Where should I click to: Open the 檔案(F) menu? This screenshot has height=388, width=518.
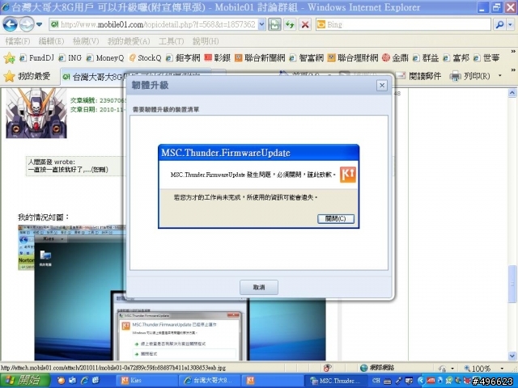[18, 41]
